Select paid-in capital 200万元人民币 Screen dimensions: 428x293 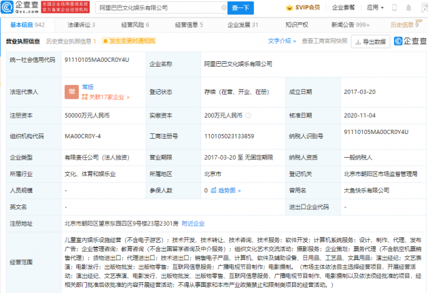(x=224, y=116)
